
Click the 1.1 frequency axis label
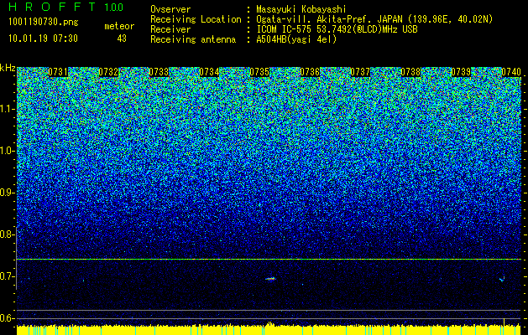7,109
